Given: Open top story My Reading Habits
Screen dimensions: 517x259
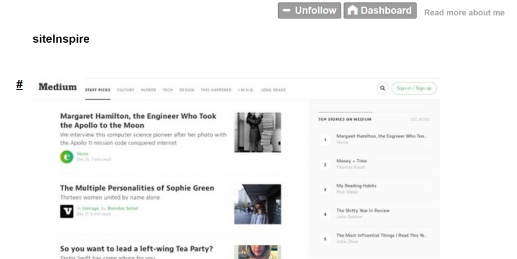Looking at the screenshot, I should click(357, 186).
